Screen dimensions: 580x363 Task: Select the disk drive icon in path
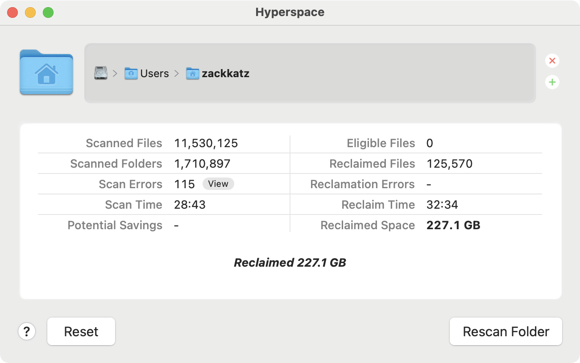click(101, 73)
